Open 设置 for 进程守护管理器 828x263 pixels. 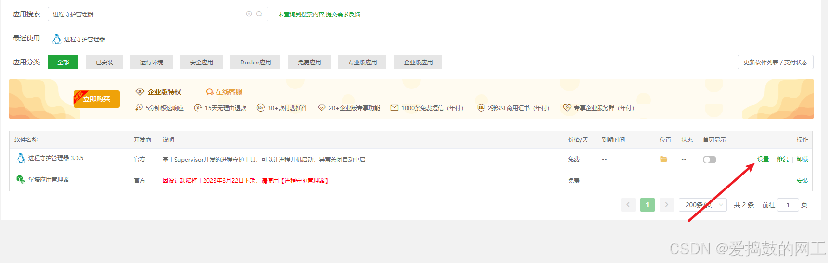click(x=763, y=159)
